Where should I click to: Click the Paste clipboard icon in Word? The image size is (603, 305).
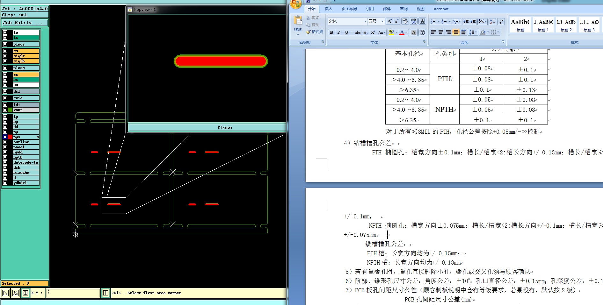pos(298,21)
